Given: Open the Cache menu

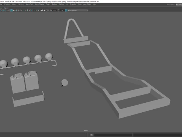Looking at the screenshot, I should tap(80, 4).
